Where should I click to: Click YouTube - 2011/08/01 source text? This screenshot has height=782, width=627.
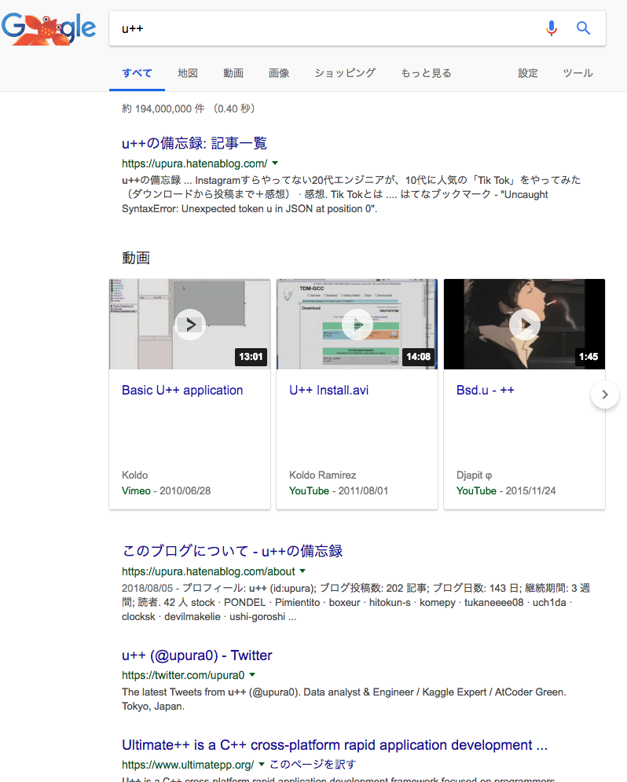[339, 490]
